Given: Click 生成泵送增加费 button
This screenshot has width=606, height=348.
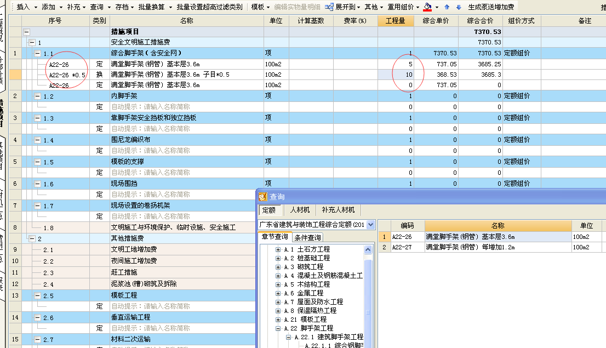Looking at the screenshot, I should coord(491,7).
